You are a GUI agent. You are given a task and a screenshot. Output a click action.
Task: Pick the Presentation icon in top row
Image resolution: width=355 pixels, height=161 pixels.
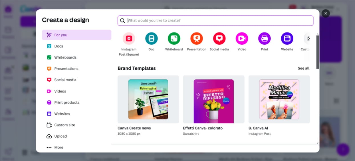click(x=197, y=38)
